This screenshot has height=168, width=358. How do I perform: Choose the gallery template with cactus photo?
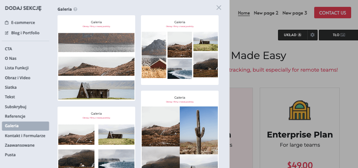click(180, 130)
